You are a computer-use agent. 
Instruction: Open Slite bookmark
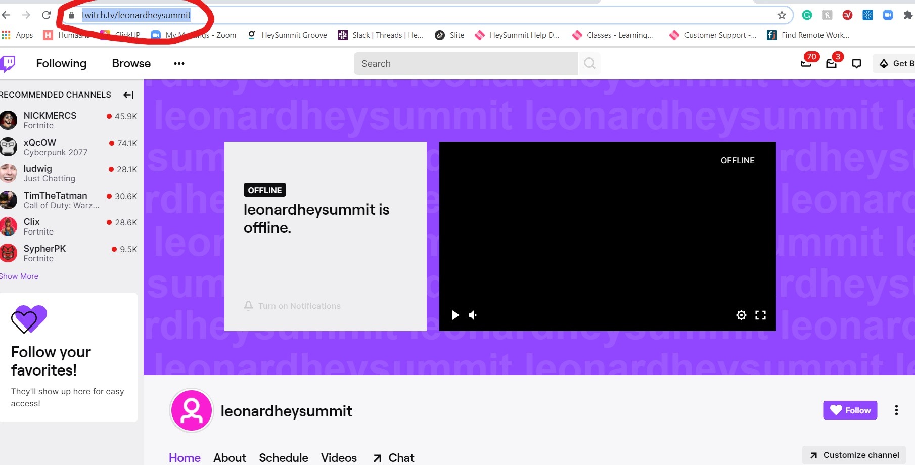(x=449, y=35)
